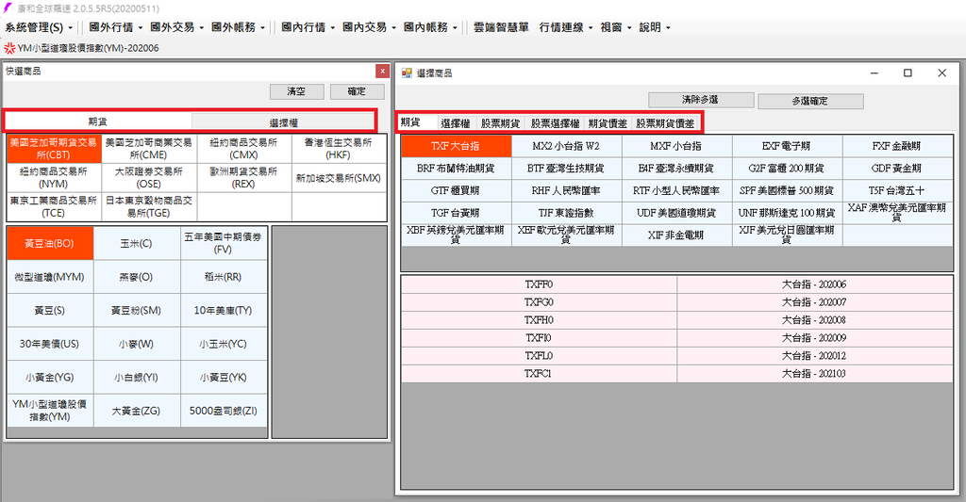966x502 pixels.
Task: Click the 多選確定 button
Action: [x=810, y=101]
